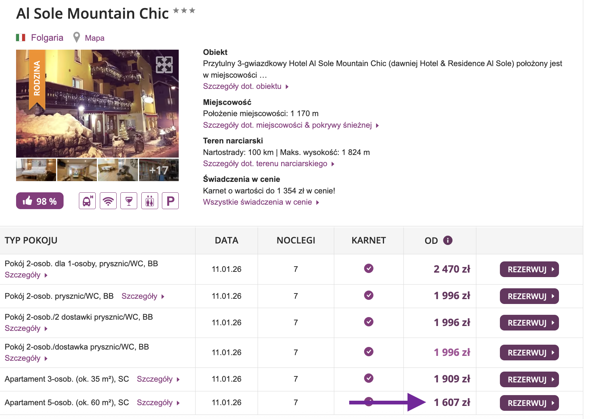Viewport: 590px width, 419px height.
Task: Click the DATA column header
Action: 226,240
